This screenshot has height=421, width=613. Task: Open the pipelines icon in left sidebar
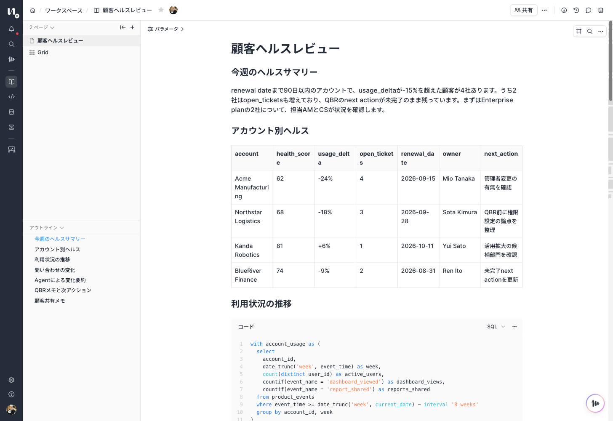point(11,127)
